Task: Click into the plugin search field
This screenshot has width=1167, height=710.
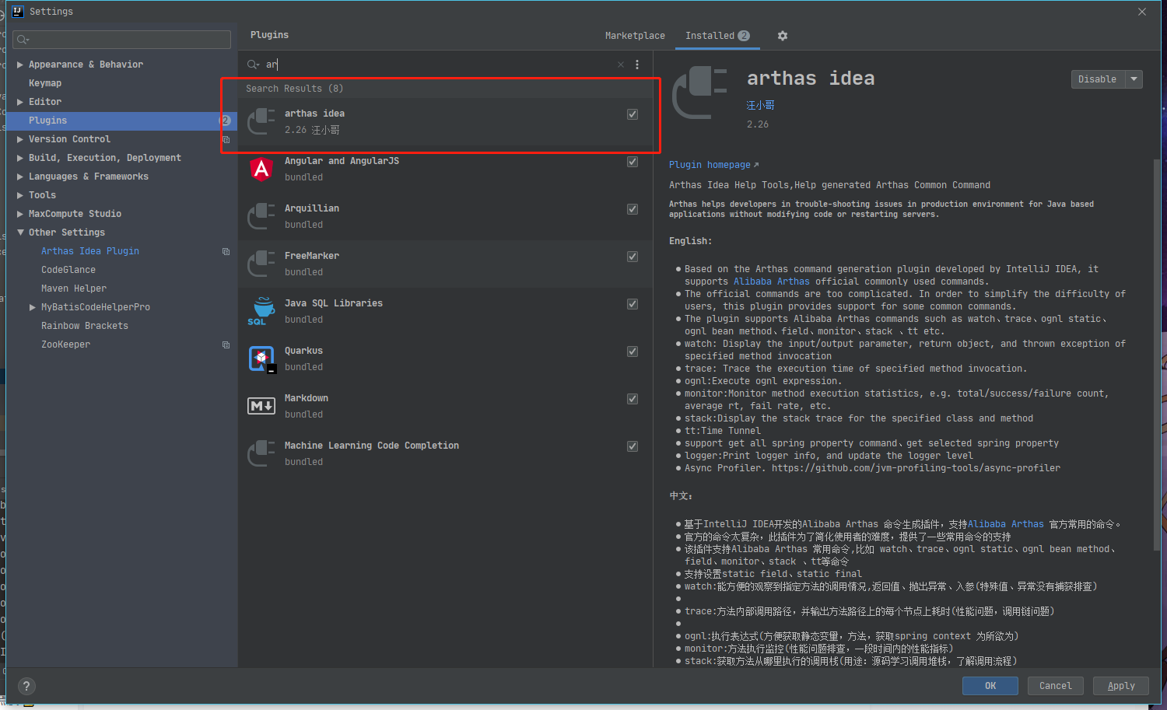Action: tap(440, 65)
